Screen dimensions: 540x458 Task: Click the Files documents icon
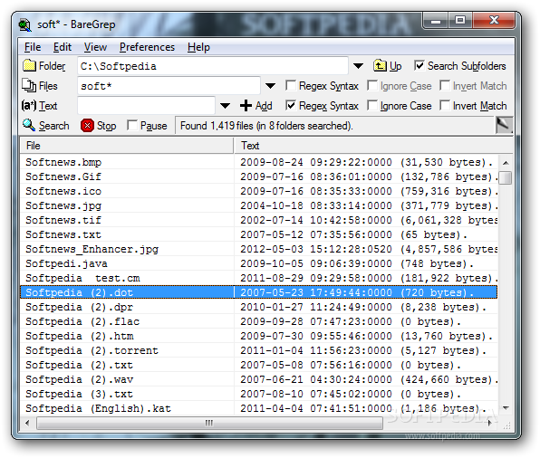pos(29,85)
